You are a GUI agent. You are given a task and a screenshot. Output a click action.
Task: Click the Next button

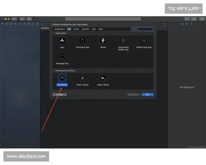click(147, 95)
